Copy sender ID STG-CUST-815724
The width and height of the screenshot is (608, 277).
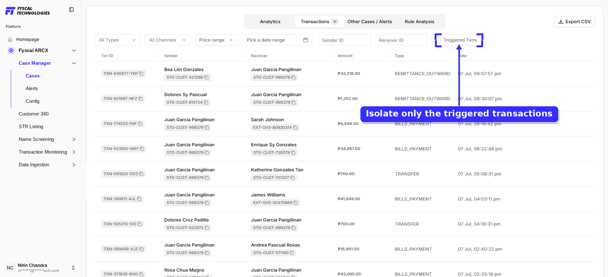click(206, 102)
